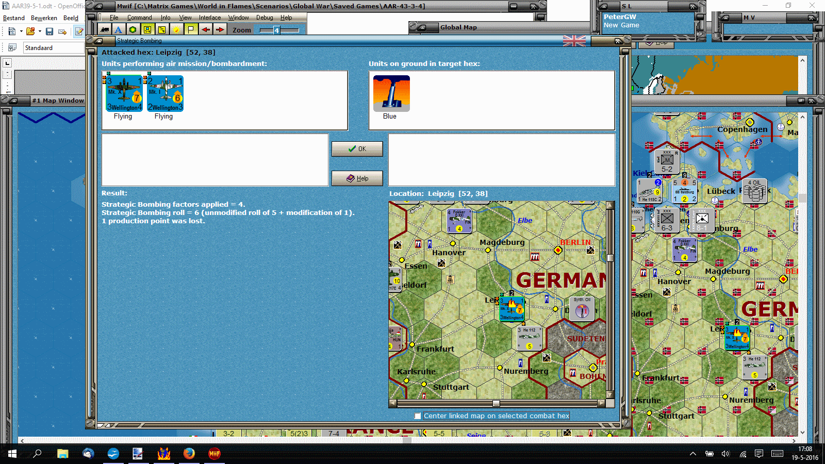The width and height of the screenshot is (825, 464).
Task: Open the Window menu in Mwif
Action: click(x=238, y=18)
